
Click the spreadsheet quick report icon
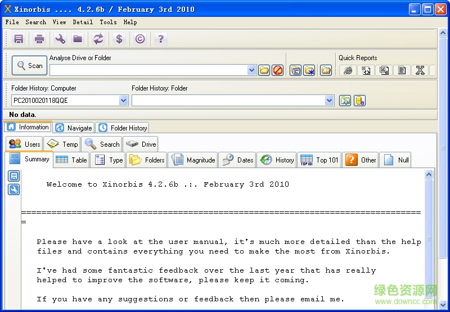(x=384, y=70)
